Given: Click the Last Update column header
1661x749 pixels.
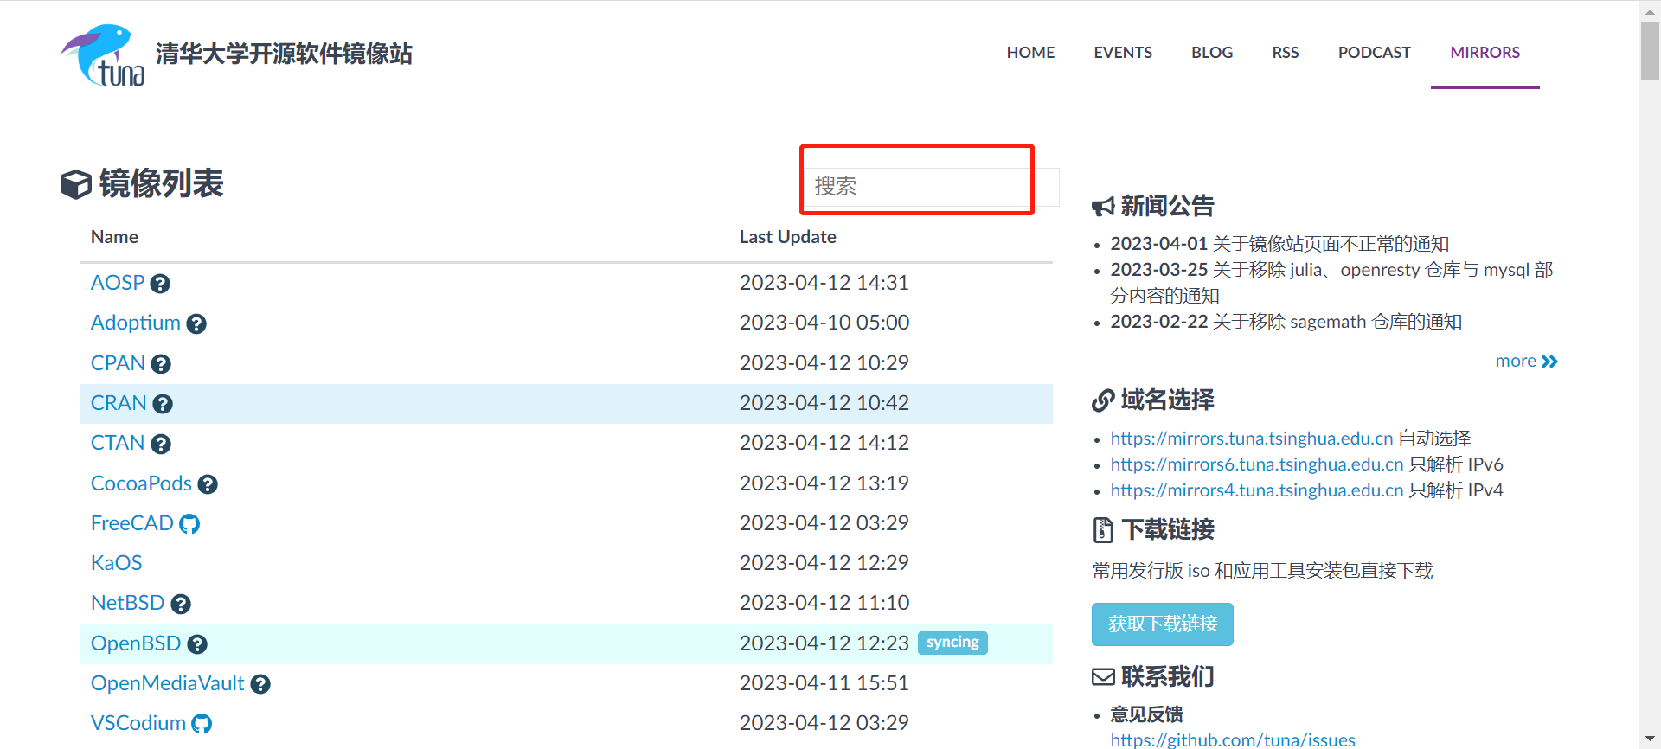Looking at the screenshot, I should [787, 237].
